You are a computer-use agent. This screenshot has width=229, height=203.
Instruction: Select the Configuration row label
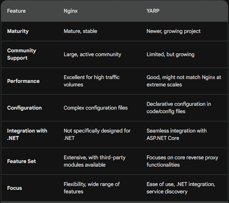[24, 108]
